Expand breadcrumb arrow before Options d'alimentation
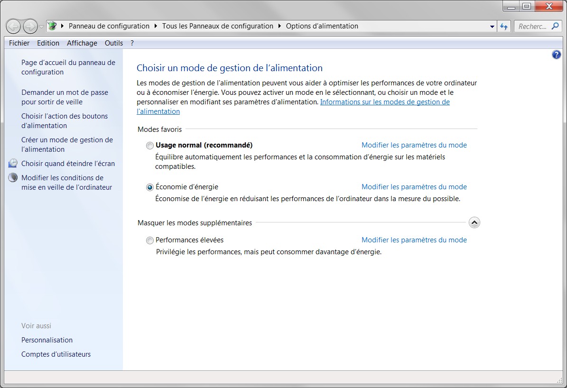This screenshot has height=388, width=567. (x=279, y=26)
